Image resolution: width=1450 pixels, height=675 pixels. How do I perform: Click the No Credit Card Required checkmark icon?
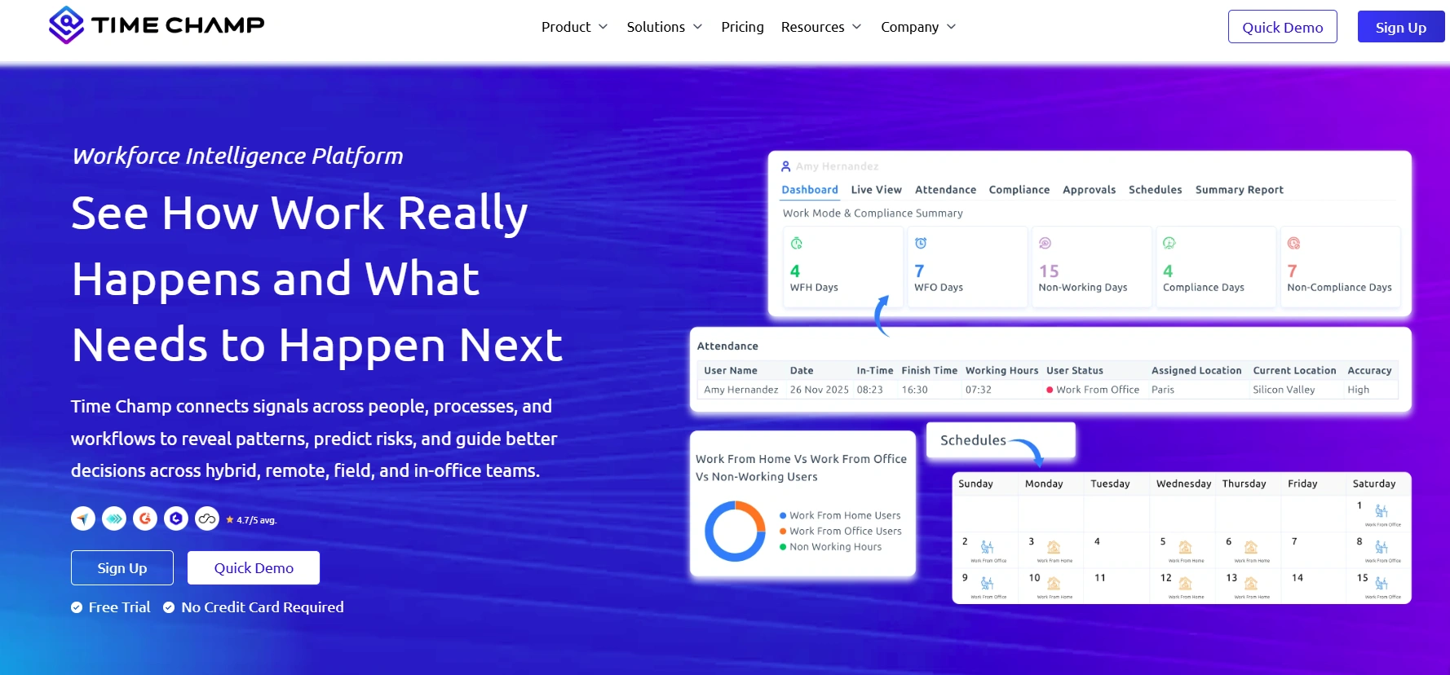(x=169, y=607)
